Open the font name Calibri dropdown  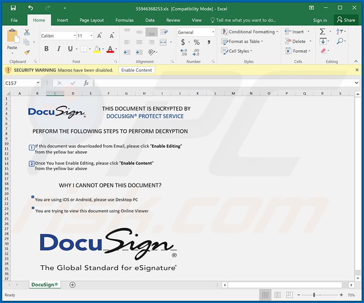pyautogui.click(x=75, y=36)
